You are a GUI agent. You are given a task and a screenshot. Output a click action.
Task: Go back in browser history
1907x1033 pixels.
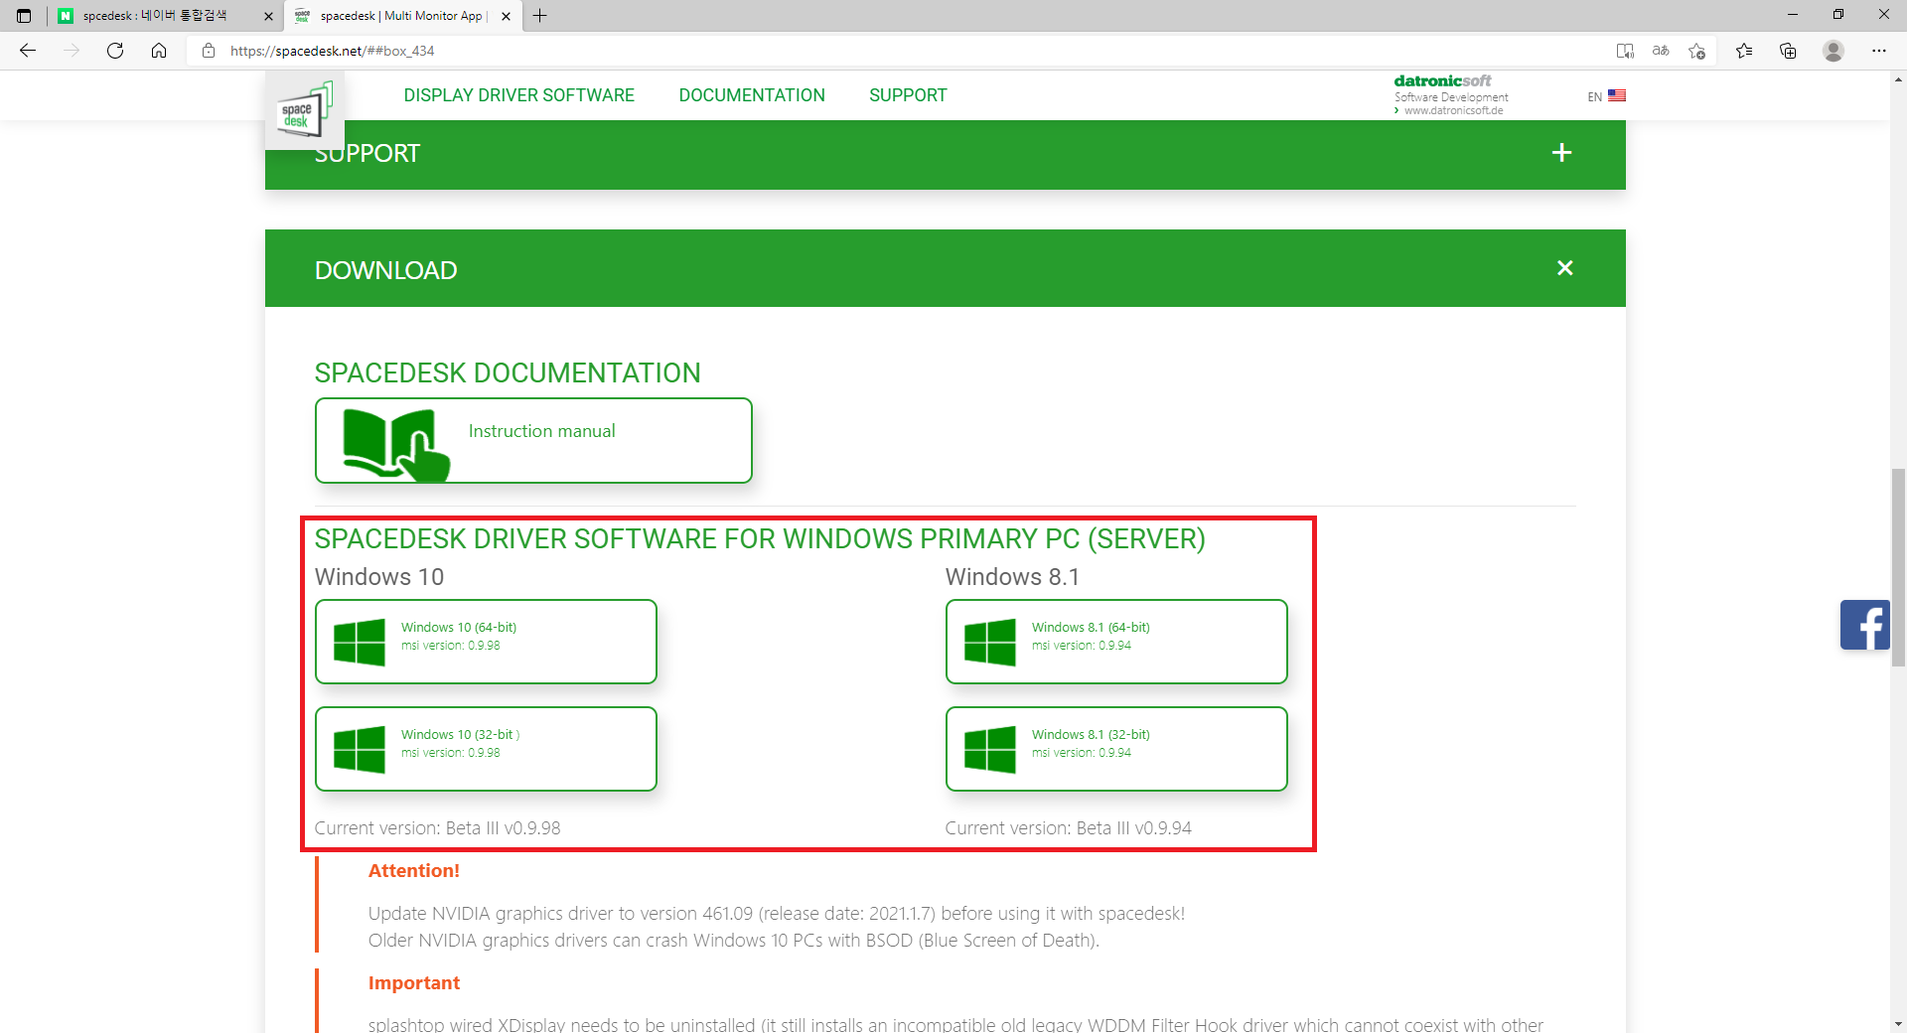pos(28,51)
